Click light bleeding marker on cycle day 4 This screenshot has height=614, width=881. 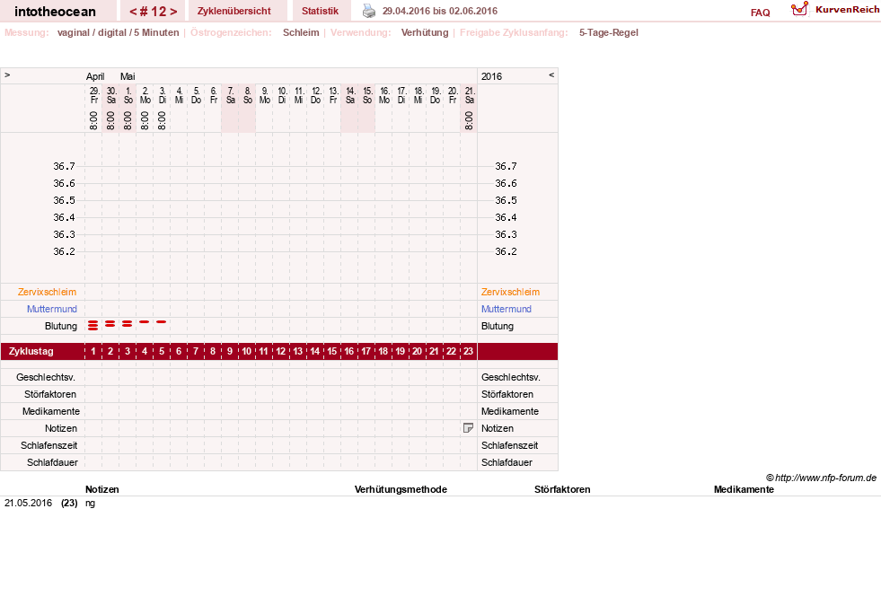(x=145, y=322)
